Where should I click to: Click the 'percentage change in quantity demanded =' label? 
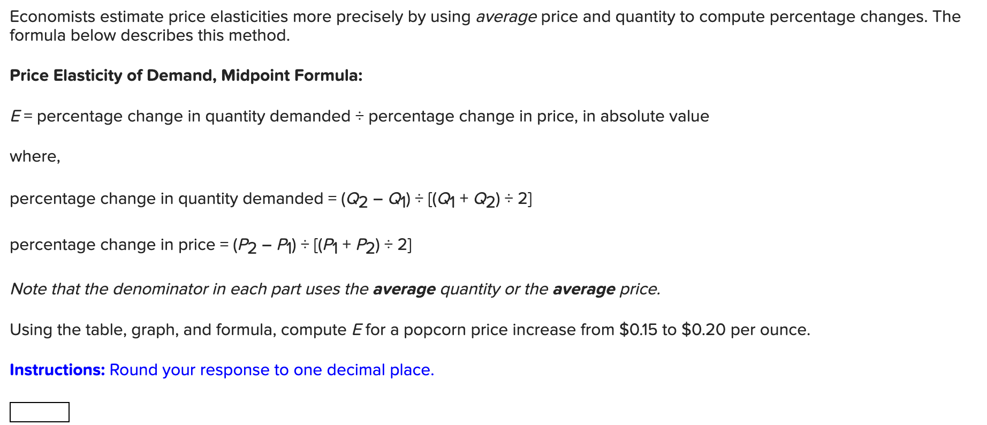174,199
